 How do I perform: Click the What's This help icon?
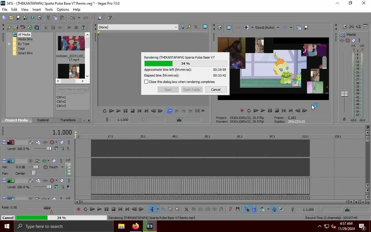[110, 18]
